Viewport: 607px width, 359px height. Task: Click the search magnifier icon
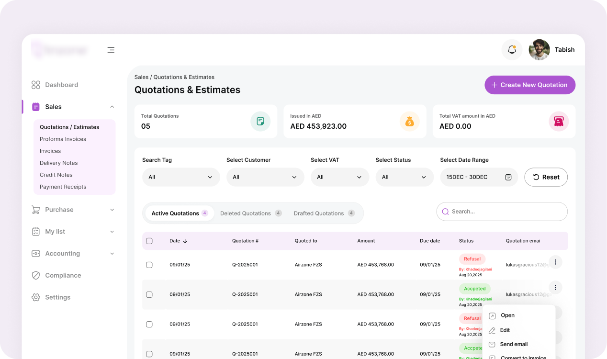pos(446,212)
